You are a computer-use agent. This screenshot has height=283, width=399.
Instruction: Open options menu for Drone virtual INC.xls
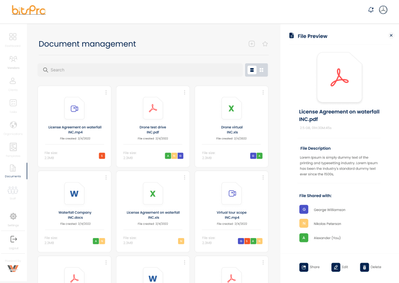tap(263, 93)
